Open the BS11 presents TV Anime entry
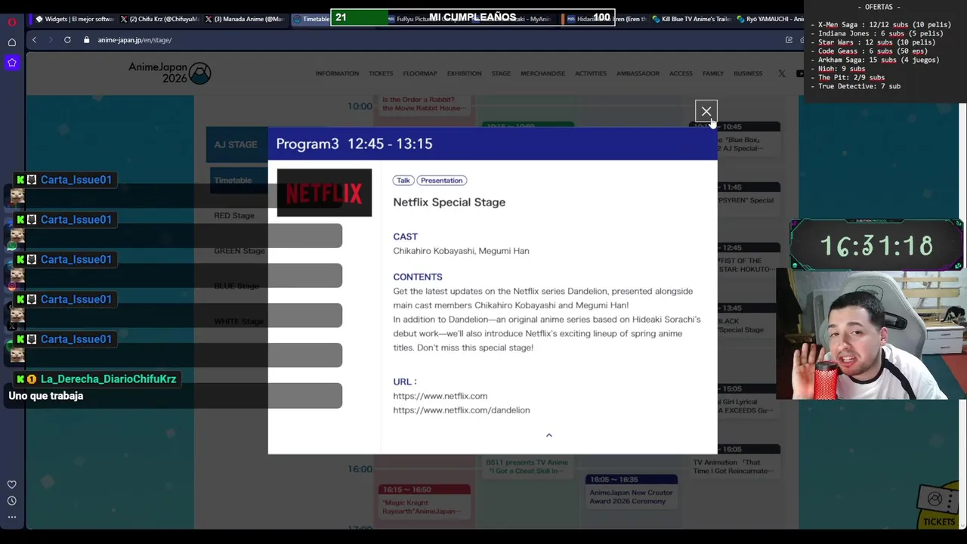The height and width of the screenshot is (544, 967). [x=527, y=465]
